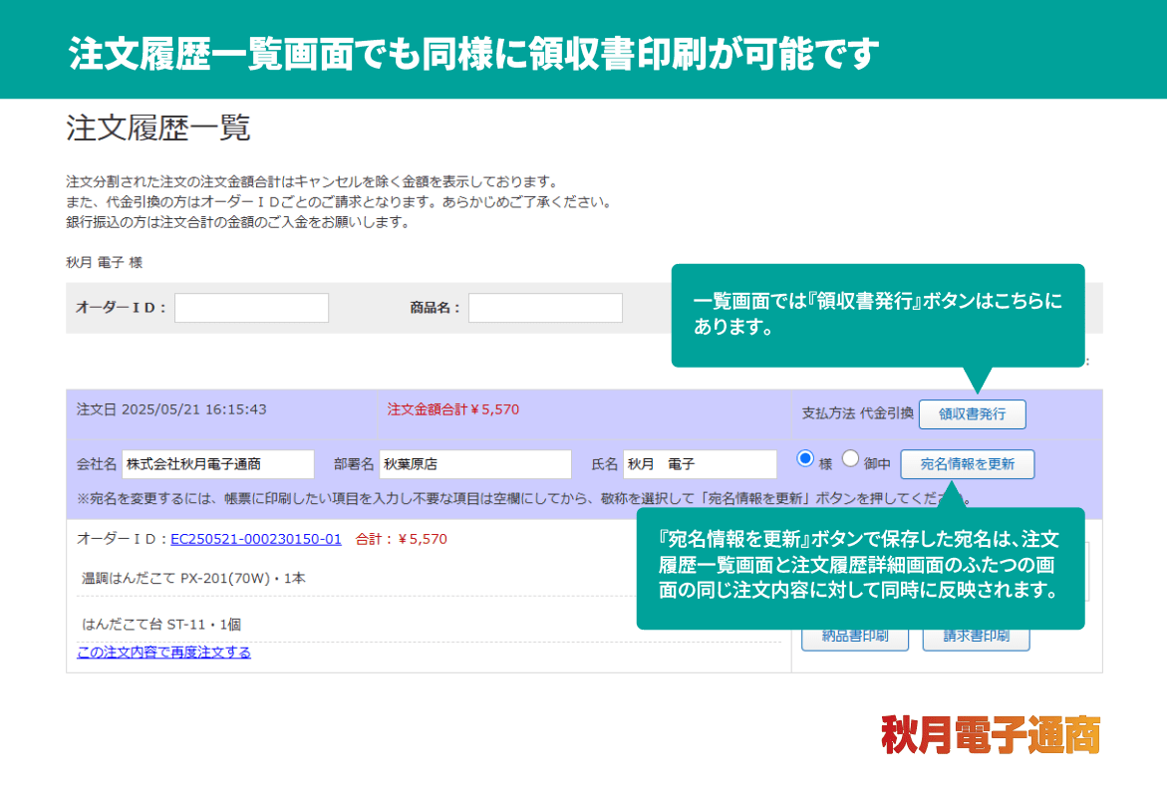Edit the 会社名 field 株式会社秋月電子通商
The image size is (1167, 793).
(x=218, y=464)
